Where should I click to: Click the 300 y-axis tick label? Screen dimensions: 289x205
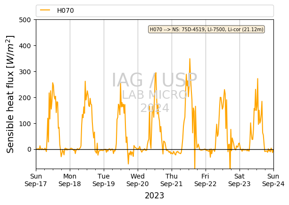coord(25,72)
